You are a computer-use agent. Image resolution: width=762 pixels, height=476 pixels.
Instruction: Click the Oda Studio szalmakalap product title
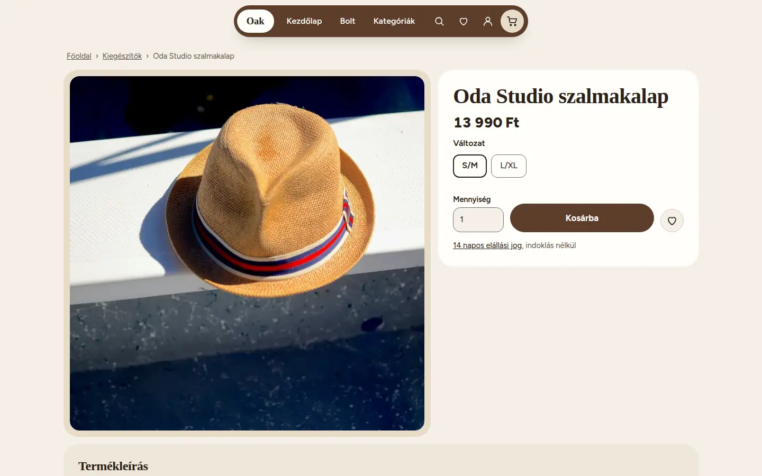[x=561, y=96]
